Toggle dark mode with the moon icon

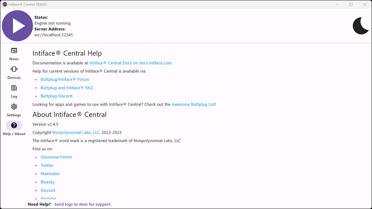coord(361,26)
